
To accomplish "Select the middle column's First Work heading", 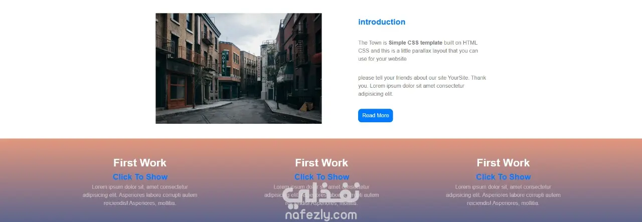I will point(322,163).
